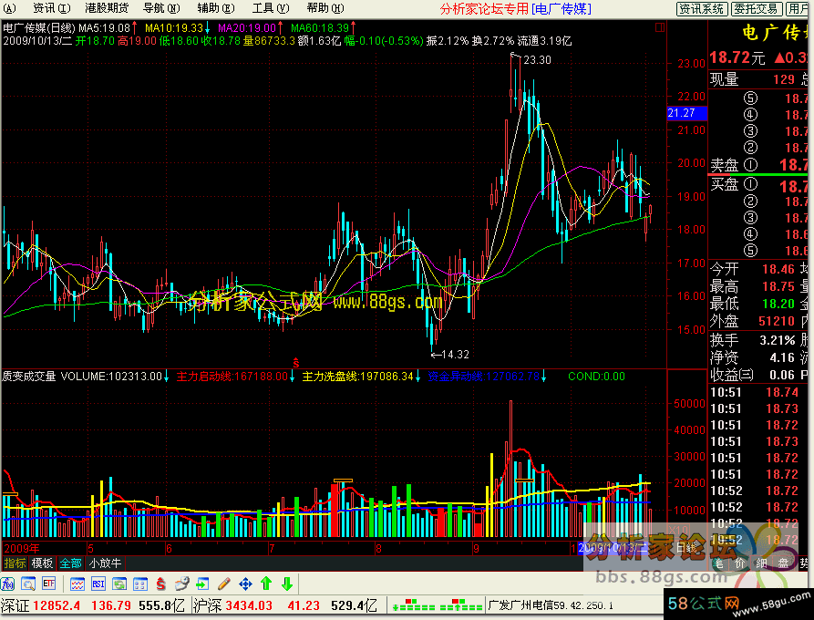Image resolution: width=814 pixels, height=620 pixels.
Task: Click the 23.30 high price annotation
Action: click(x=537, y=60)
